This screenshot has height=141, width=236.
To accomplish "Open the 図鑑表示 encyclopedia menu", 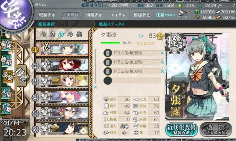I will point(94,15).
